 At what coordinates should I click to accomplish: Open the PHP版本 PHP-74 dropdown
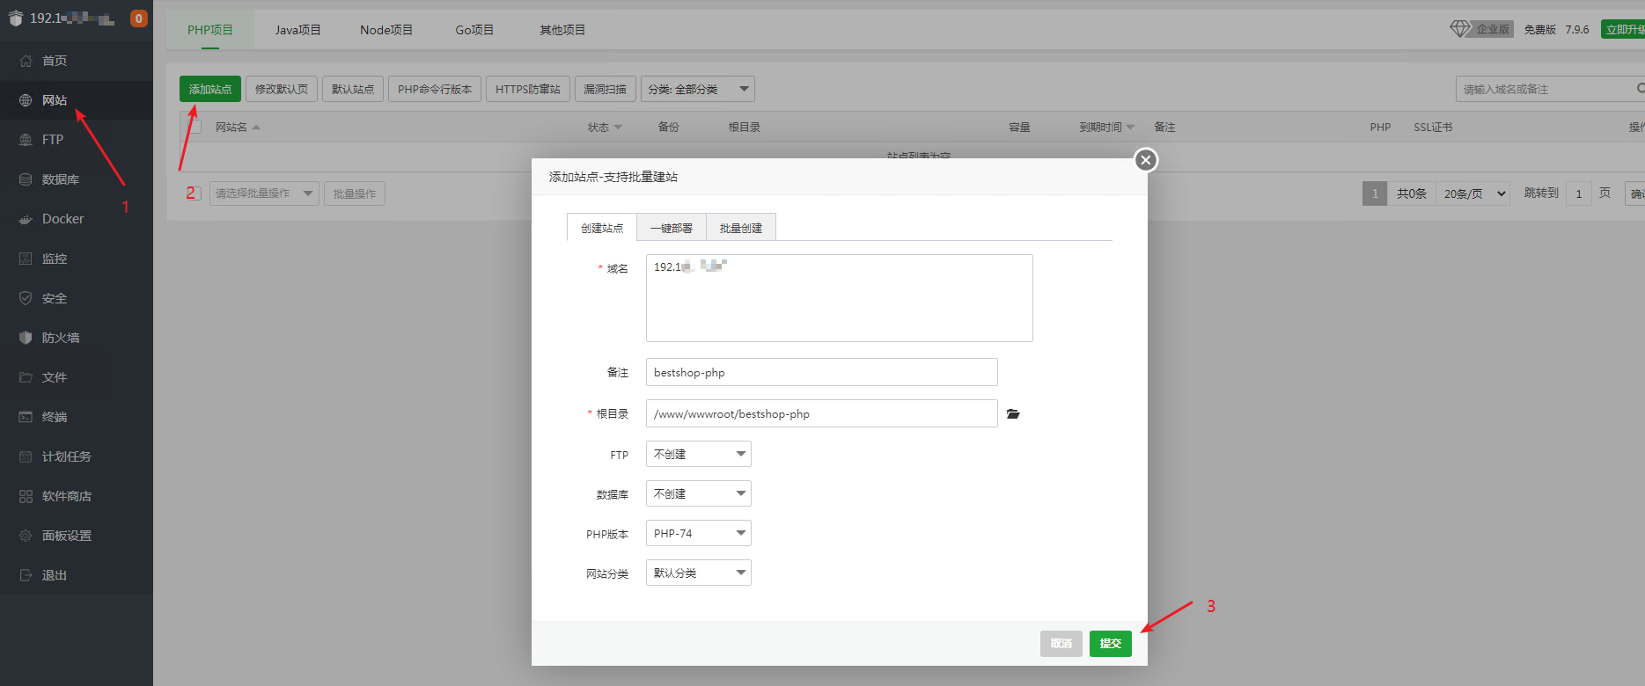coord(698,534)
